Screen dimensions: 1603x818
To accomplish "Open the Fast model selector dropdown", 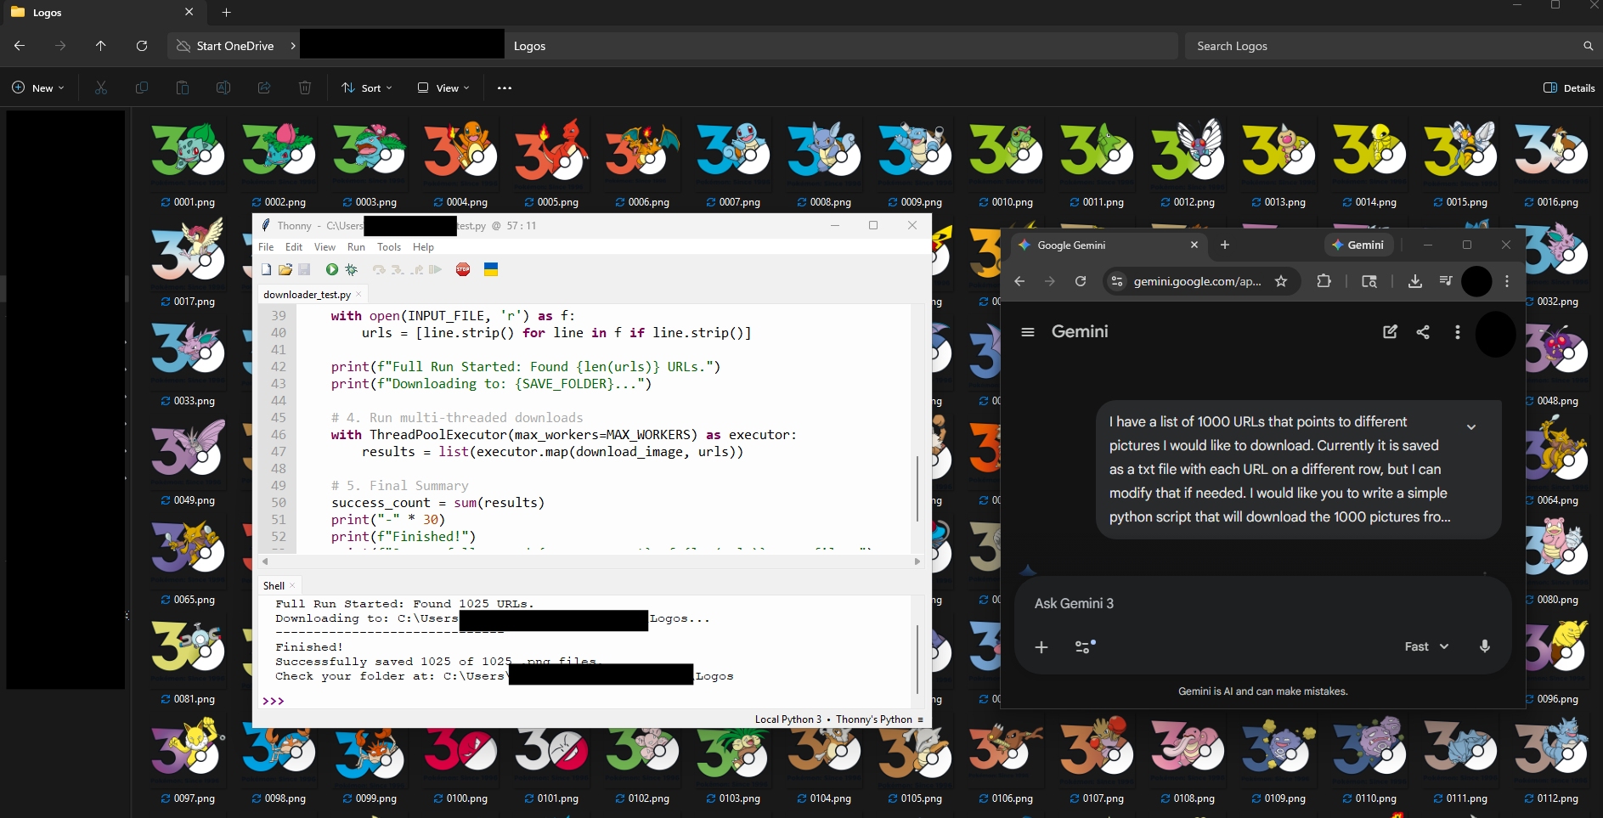I will coord(1426,646).
